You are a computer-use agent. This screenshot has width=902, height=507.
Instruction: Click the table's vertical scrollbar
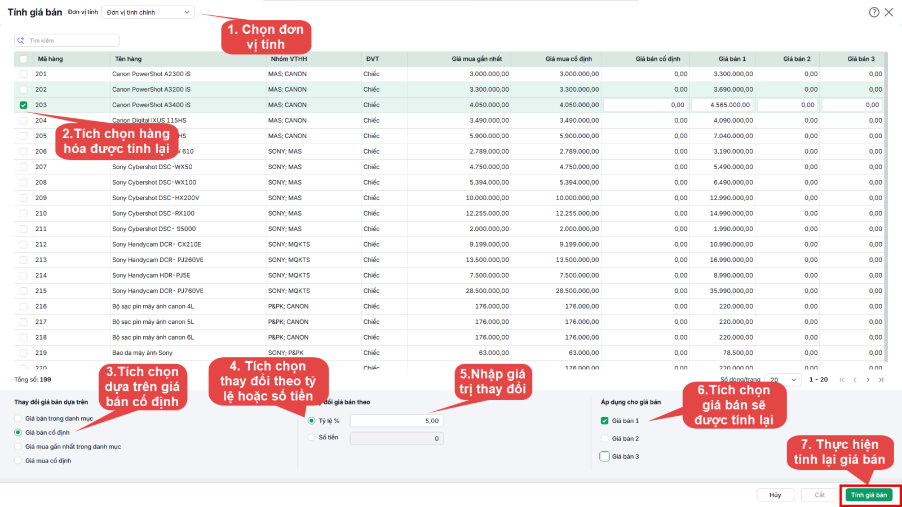886,207
